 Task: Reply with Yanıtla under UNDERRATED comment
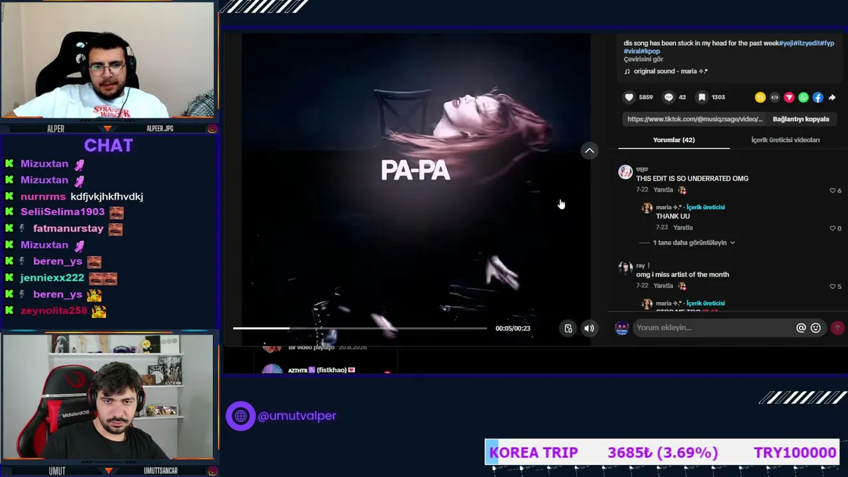tap(663, 190)
